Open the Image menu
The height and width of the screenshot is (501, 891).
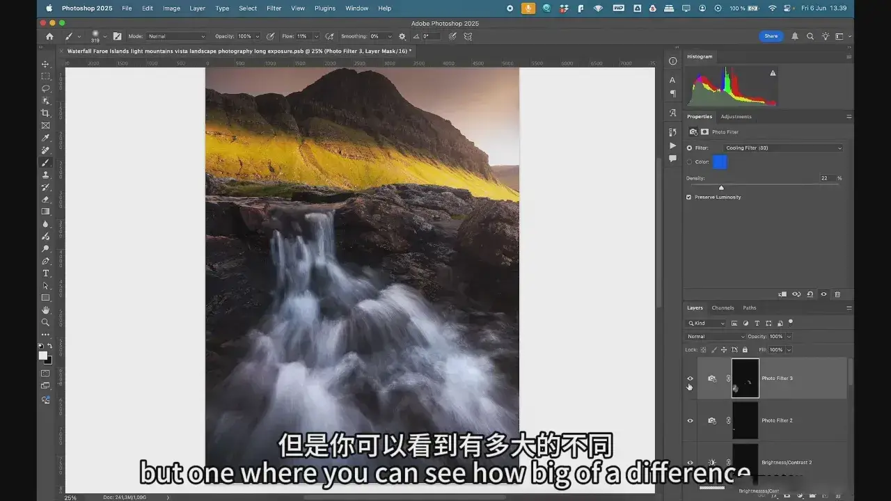(171, 8)
